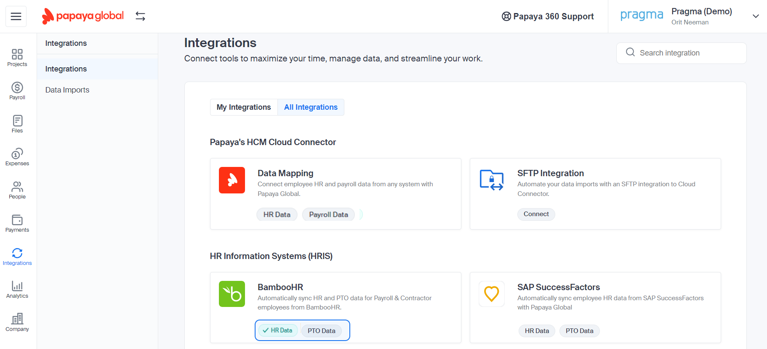Click PTO Data tag on SAP SuccessFactors
Viewport: 767px width, 349px height.
[x=579, y=331]
